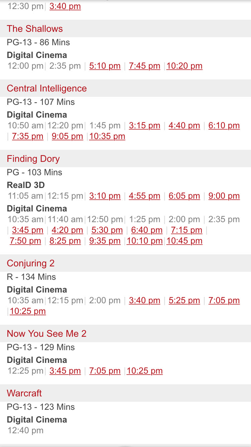Viewport: 251px width, 447px height.
Task: Open the Central Intelligence movie page
Action: pos(47,88)
